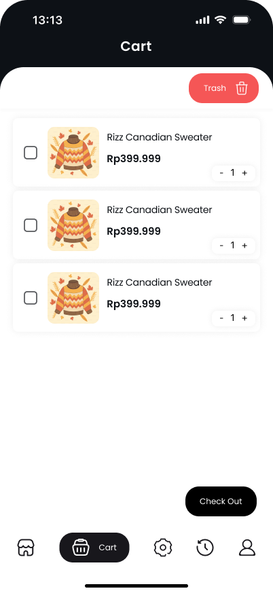This screenshot has width=273, height=593.
Task: Tap the battery icon in the status bar
Action: (x=241, y=20)
